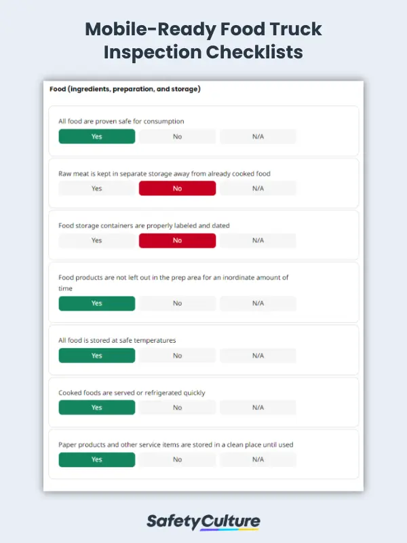Click green Yes for paper products storage

[97, 460]
